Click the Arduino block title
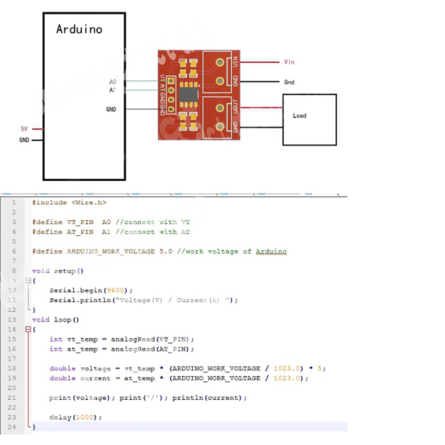 (79, 30)
